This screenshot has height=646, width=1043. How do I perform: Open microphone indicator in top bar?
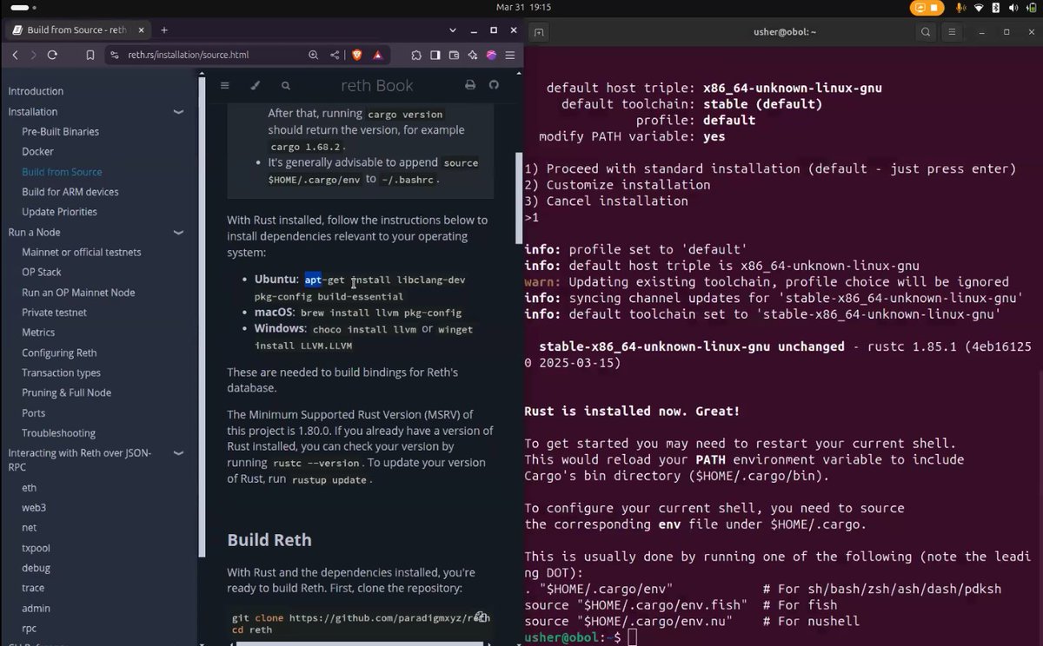tap(960, 7)
